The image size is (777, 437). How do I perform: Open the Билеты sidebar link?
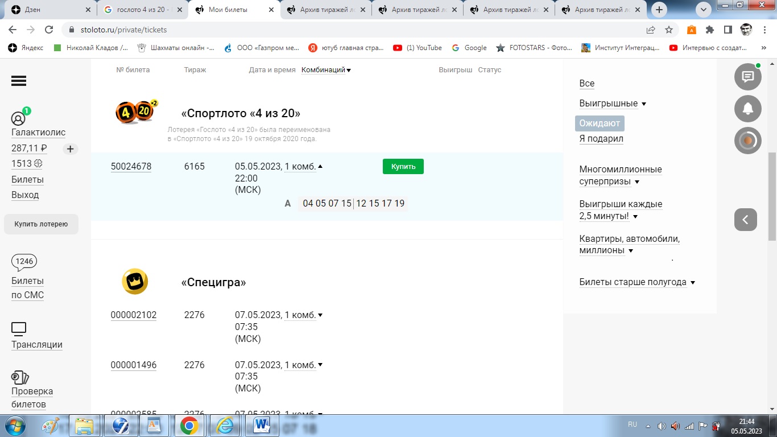tap(27, 180)
